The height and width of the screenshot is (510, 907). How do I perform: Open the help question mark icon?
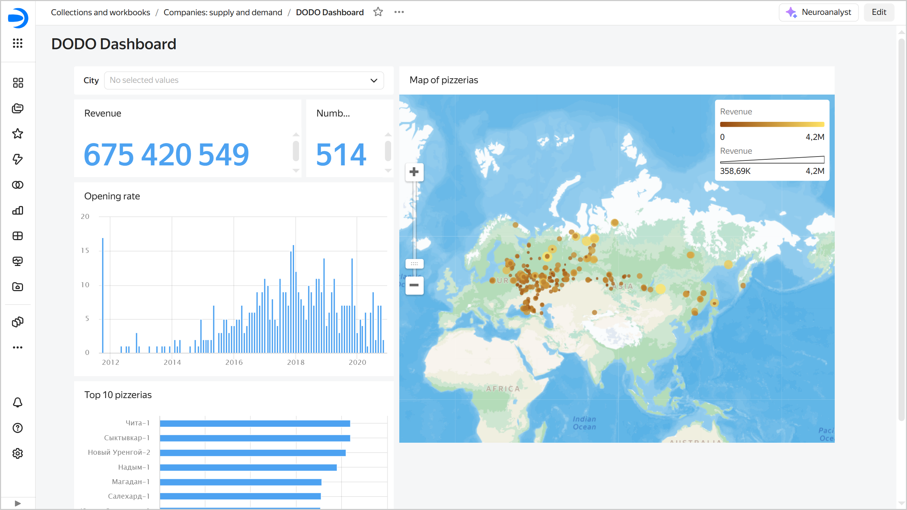click(18, 428)
